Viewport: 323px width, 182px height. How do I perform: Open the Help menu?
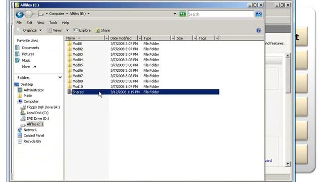(65, 23)
